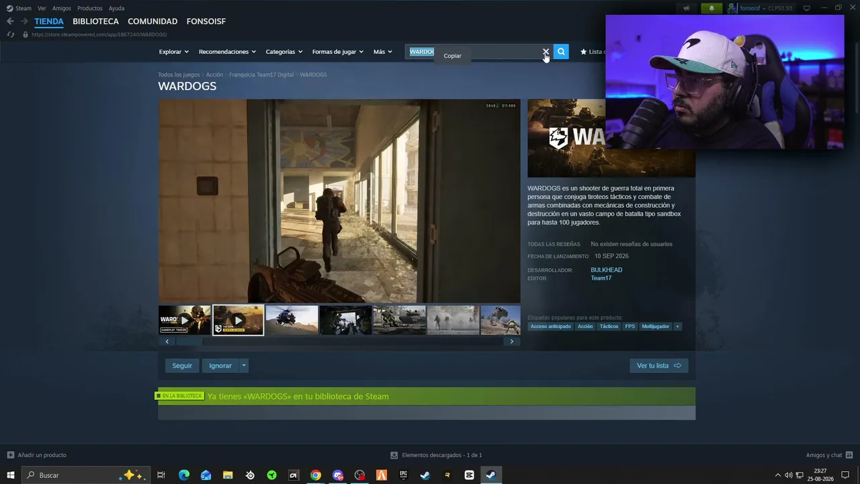Go forward with the Steam forward arrow
Screen dimensions: 860x484
pyautogui.click(x=24, y=22)
